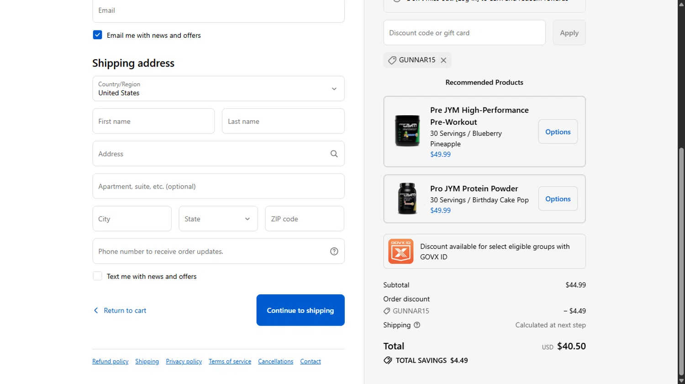
Task: Click the Shipping address heading
Action: coord(133,63)
